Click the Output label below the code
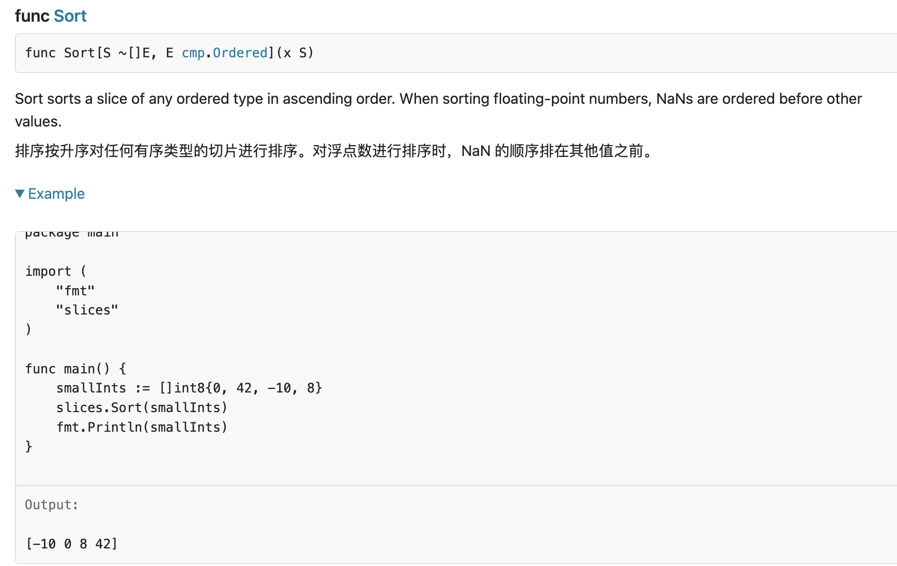The height and width of the screenshot is (566, 897). [51, 505]
